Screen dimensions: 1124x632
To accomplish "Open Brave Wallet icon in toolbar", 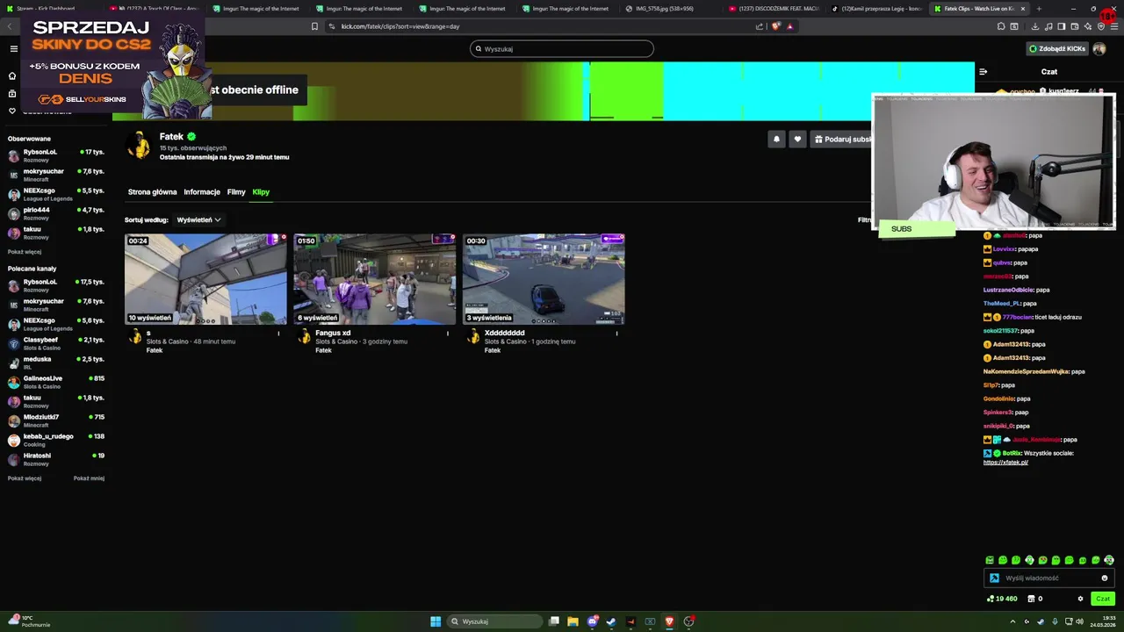I will click(x=1075, y=26).
